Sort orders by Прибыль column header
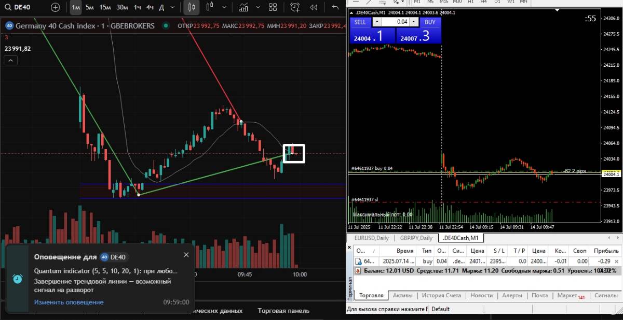 pyautogui.click(x=605, y=250)
